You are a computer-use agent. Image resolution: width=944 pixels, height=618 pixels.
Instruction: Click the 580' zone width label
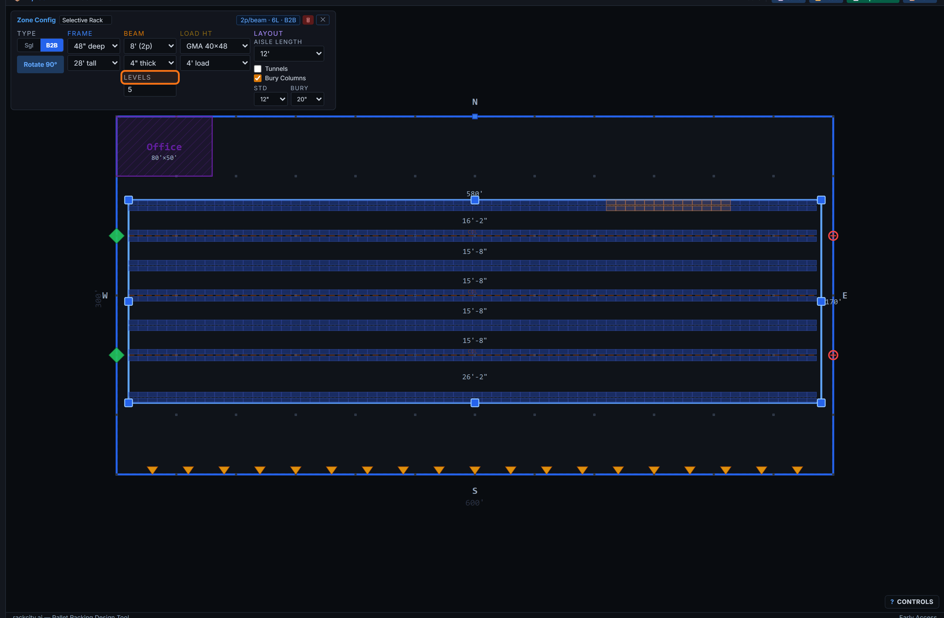tap(475, 194)
